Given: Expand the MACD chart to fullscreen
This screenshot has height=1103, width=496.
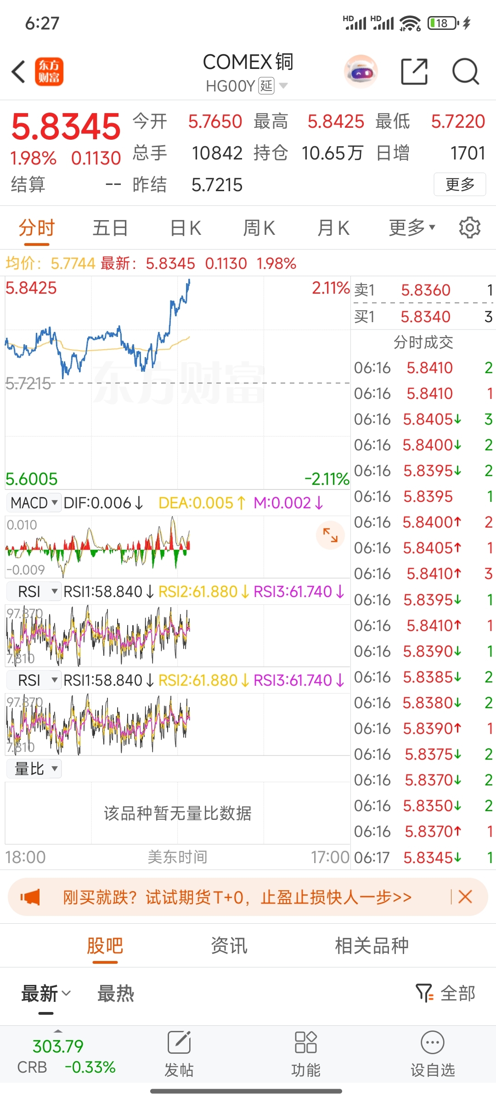Looking at the screenshot, I should (330, 535).
